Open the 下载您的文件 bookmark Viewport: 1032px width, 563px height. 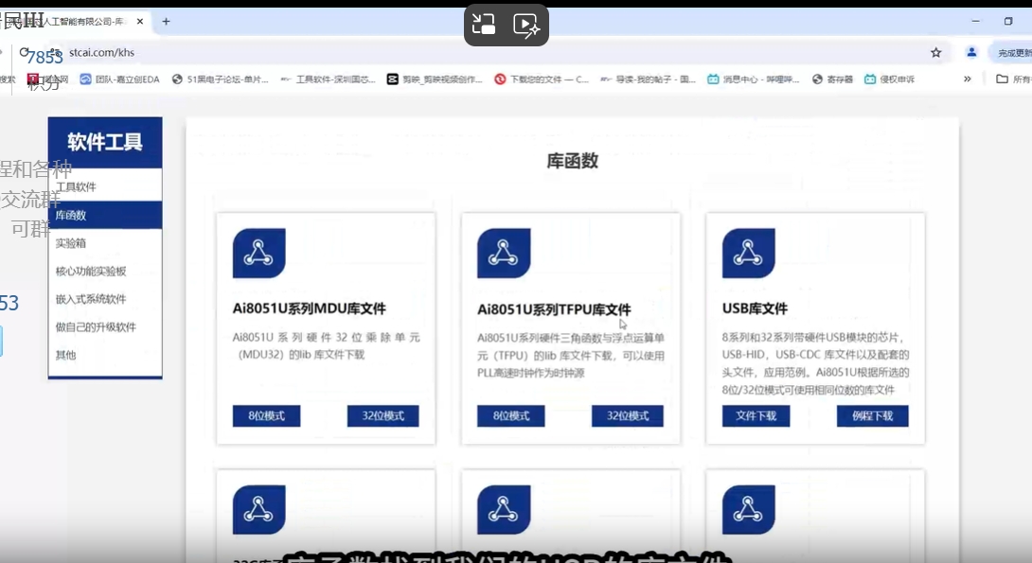point(542,79)
